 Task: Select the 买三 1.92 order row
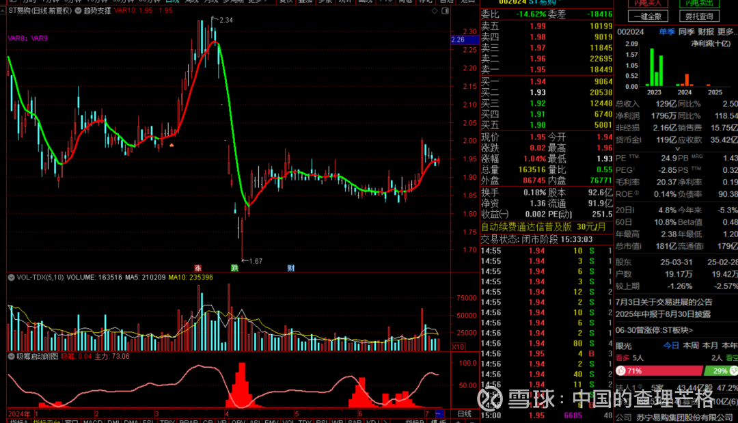point(547,103)
